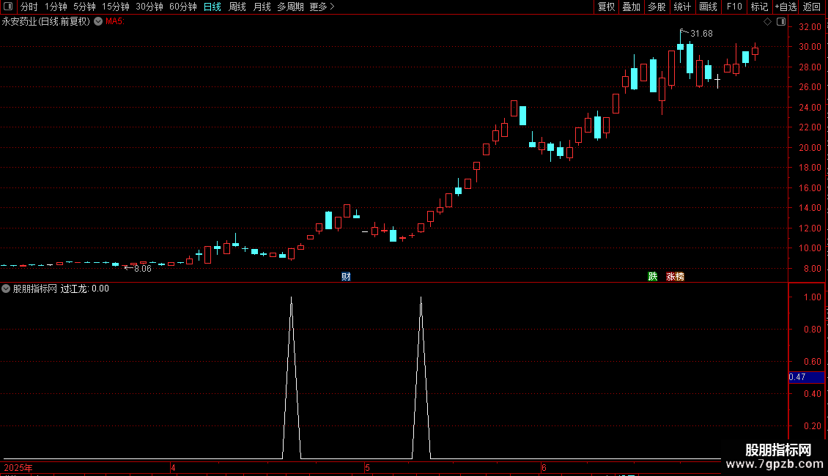The image size is (828, 476).
Task: Click the 31.68 high price label
Action: [x=701, y=33]
